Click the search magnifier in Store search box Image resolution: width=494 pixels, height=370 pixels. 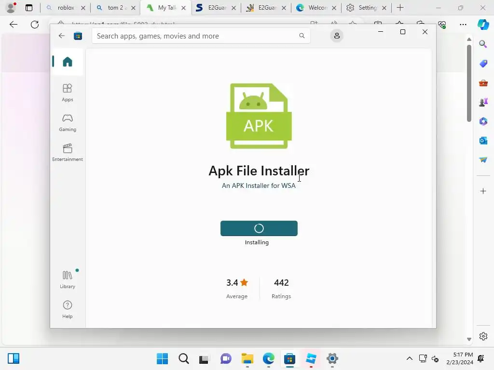click(302, 36)
